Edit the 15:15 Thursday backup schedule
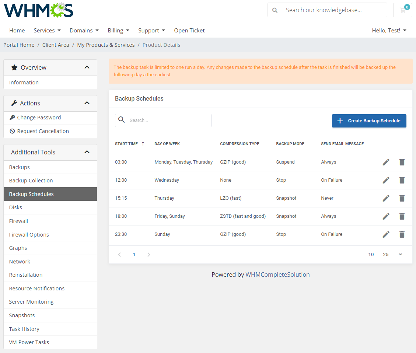Image resolution: width=416 pixels, height=353 pixels. coord(386,198)
